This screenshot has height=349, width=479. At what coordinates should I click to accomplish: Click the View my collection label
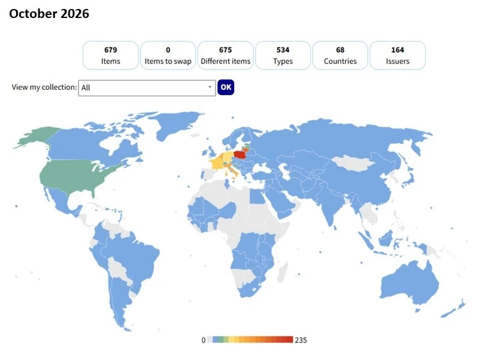(x=44, y=87)
